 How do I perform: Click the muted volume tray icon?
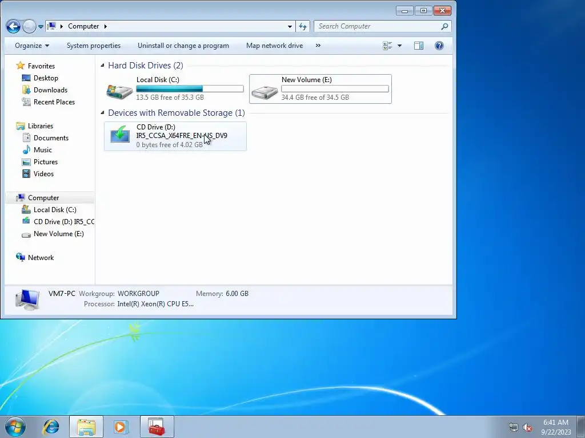(x=527, y=428)
